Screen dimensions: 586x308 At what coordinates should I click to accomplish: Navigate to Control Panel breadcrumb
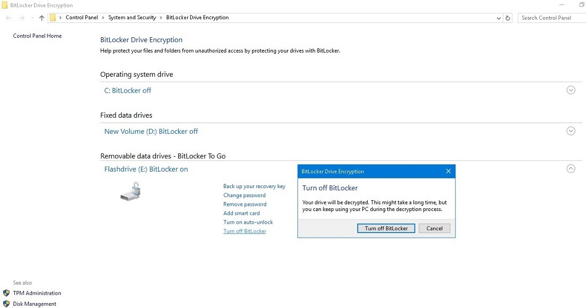pyautogui.click(x=82, y=17)
